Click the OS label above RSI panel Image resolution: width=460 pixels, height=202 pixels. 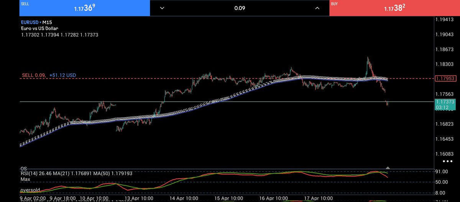[24, 168]
